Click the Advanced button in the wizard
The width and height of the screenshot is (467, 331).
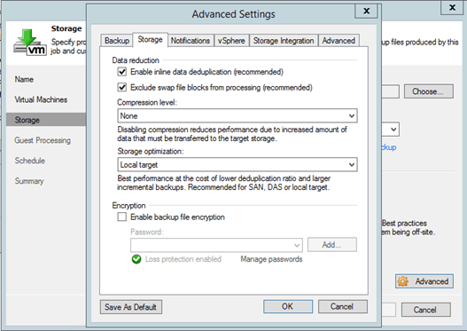(424, 281)
